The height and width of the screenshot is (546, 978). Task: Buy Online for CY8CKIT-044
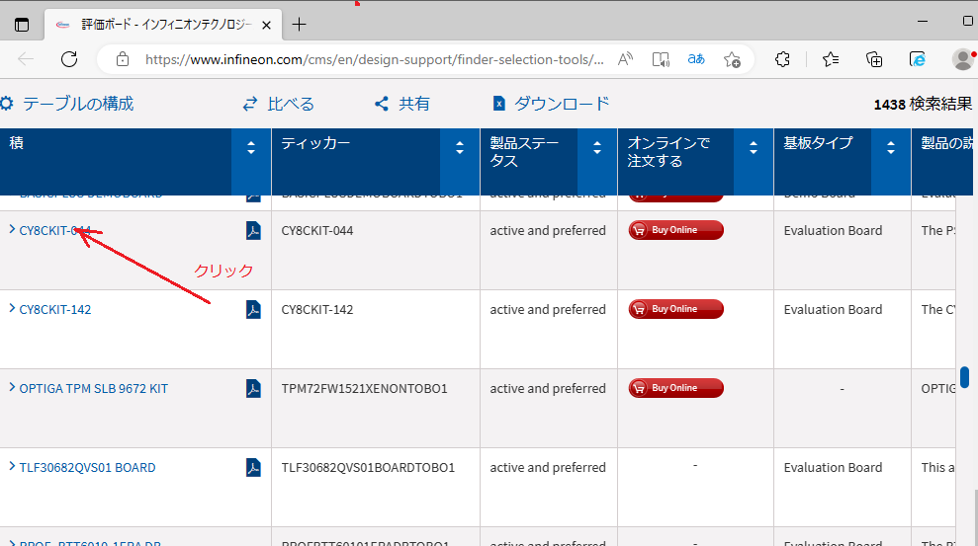coord(676,230)
